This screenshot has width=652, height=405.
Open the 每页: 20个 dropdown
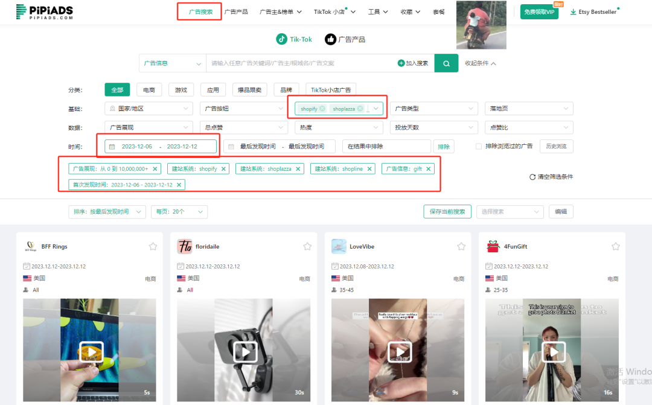pos(179,212)
